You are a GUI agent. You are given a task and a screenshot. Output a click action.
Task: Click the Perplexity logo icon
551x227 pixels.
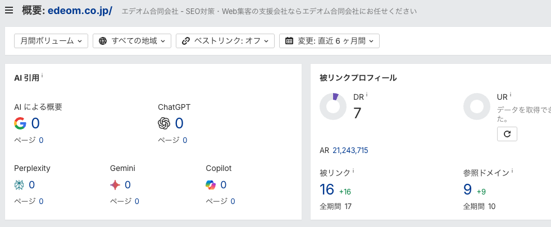[19, 185]
